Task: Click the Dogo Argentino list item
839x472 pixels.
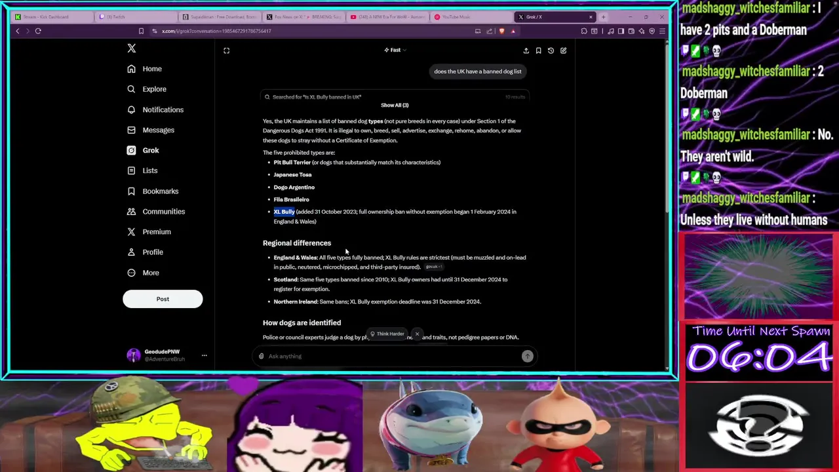Action: (294, 187)
